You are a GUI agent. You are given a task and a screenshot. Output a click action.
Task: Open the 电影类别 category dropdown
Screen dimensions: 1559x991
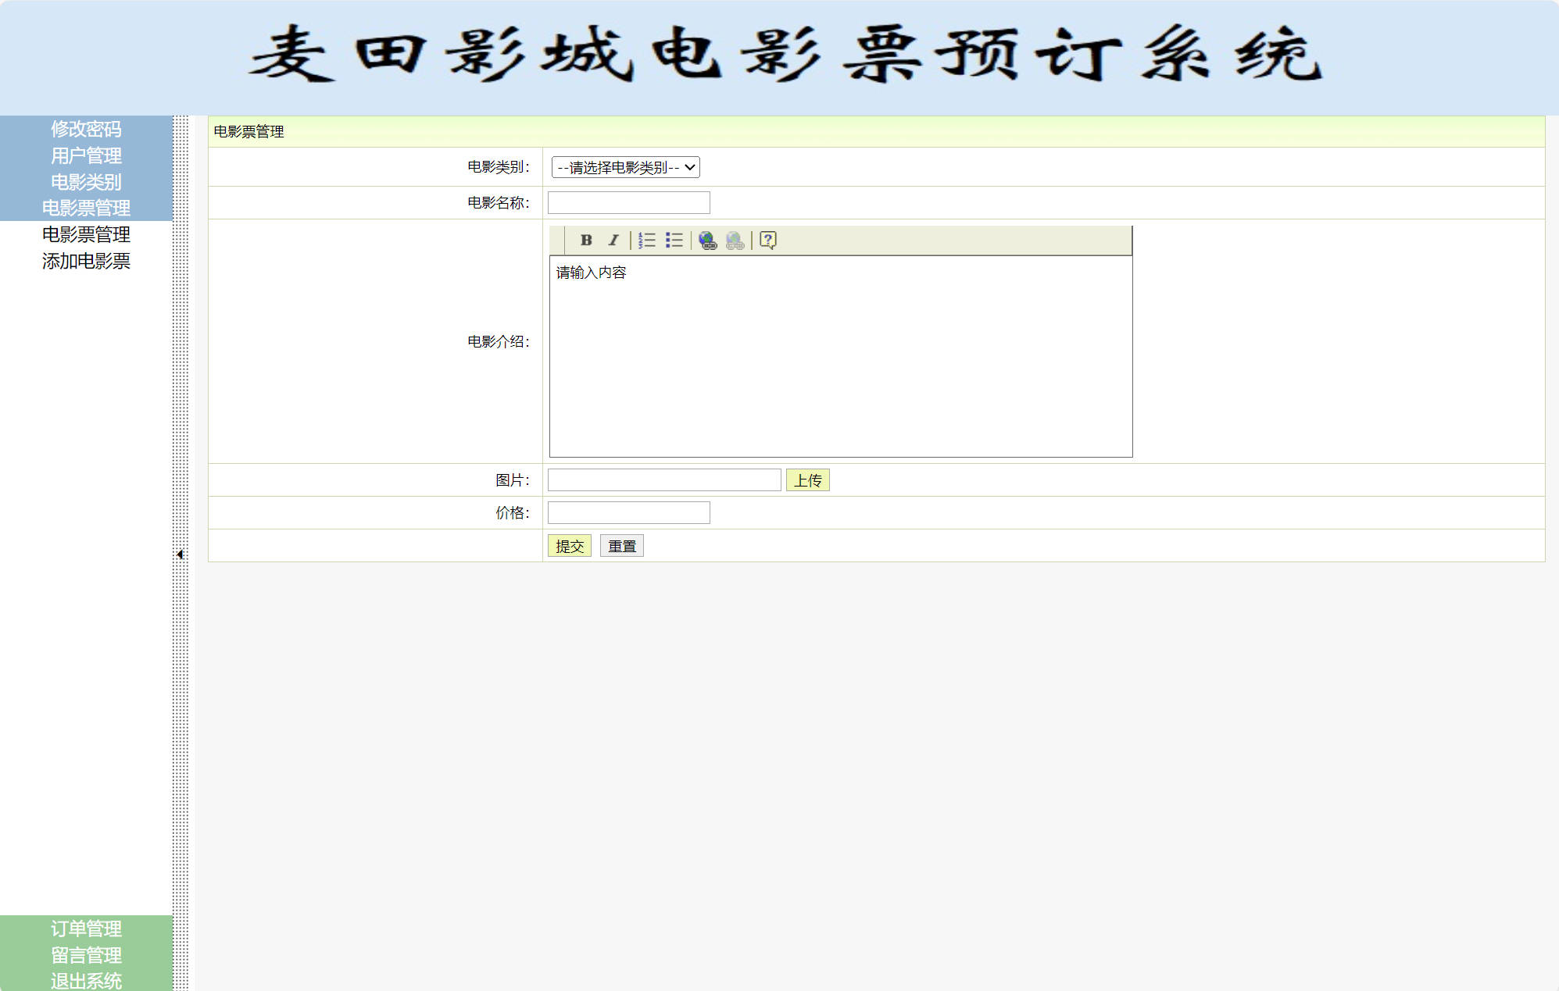[x=625, y=167]
